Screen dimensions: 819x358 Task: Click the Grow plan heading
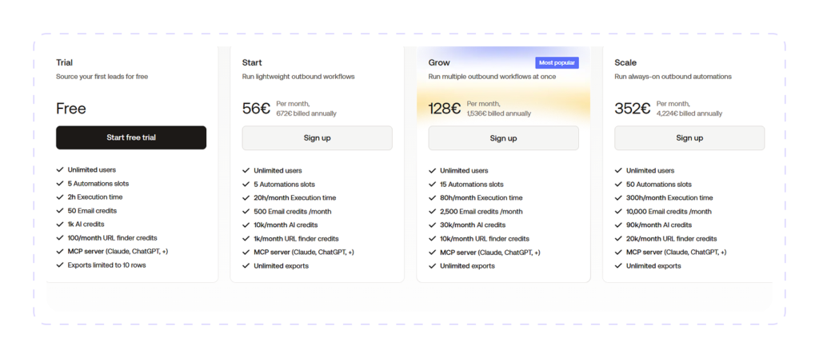[439, 62]
